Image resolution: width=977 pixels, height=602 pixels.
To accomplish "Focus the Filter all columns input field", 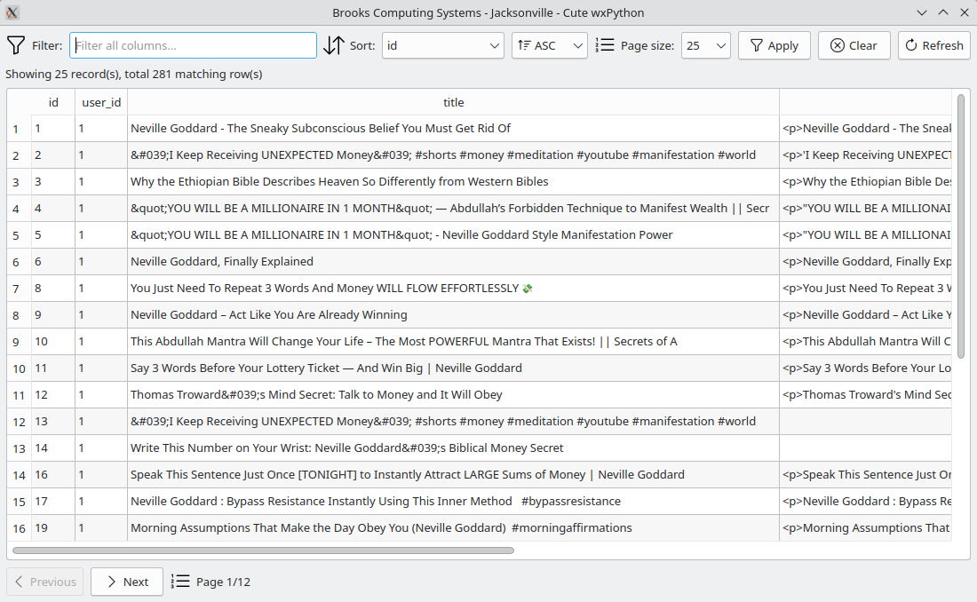I will click(x=193, y=45).
